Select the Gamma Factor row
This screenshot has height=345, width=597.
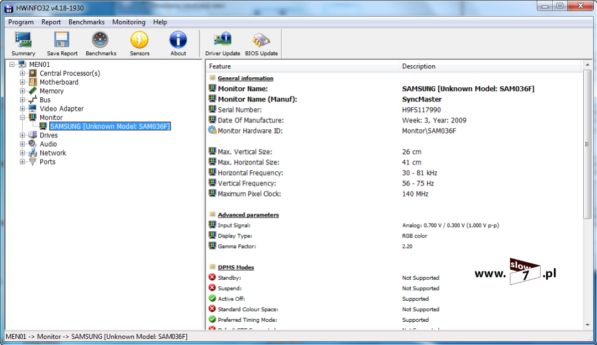click(394, 246)
